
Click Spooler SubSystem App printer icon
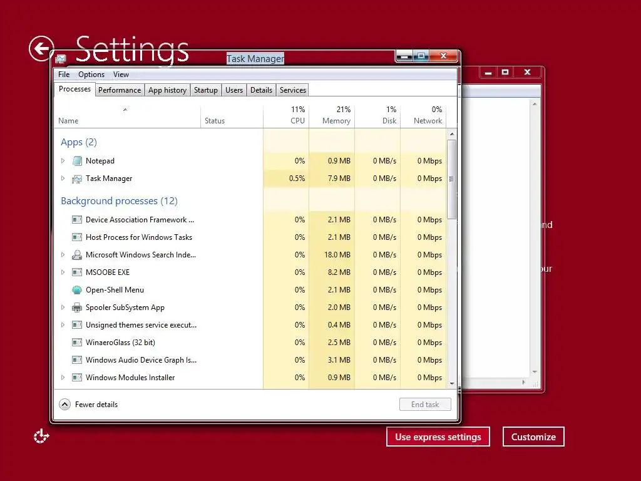click(77, 308)
